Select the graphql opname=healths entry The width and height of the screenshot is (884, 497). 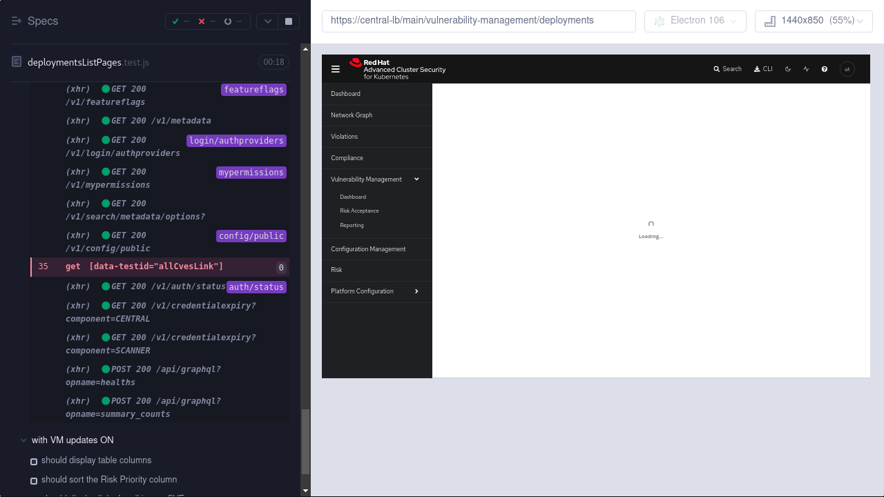coord(160,376)
